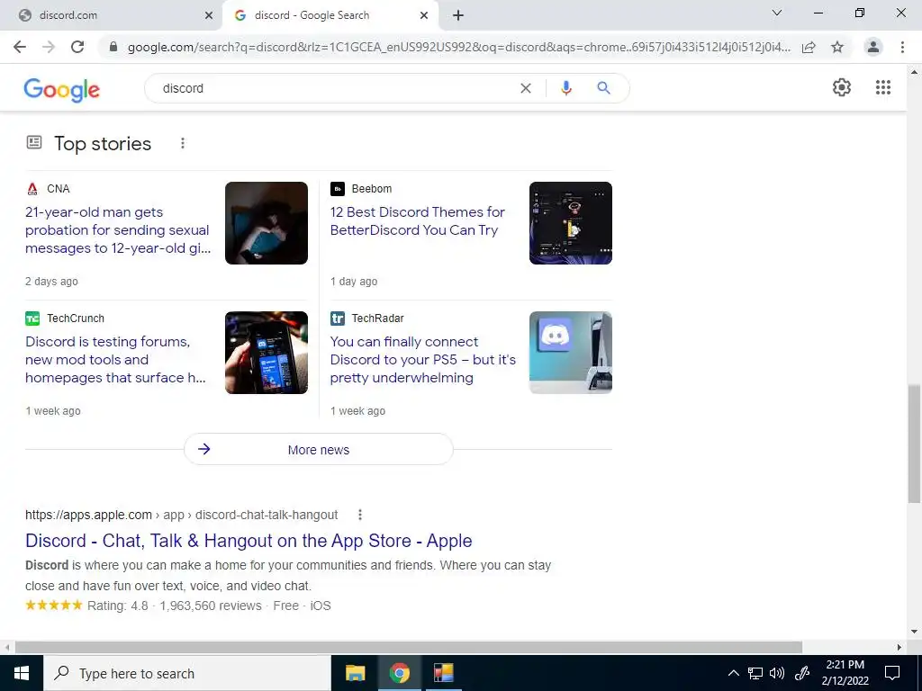
Task: Open TechRadar Discord PS5 story
Action: [x=423, y=360]
